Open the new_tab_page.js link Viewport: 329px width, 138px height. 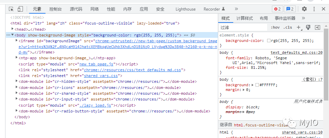click(x=97, y=64)
